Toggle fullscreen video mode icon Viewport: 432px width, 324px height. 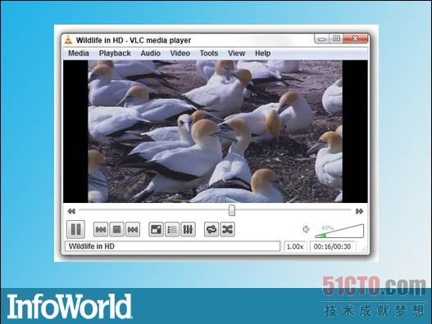coord(156,229)
